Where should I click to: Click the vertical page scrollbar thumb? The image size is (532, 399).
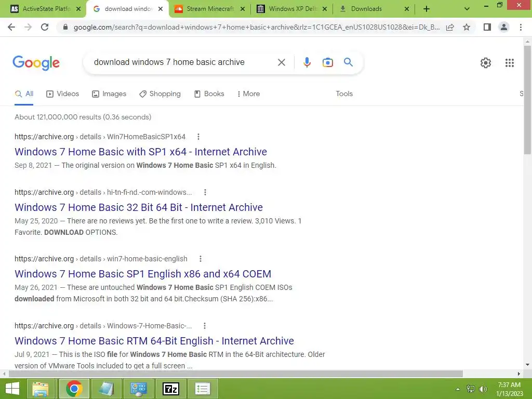[527, 99]
